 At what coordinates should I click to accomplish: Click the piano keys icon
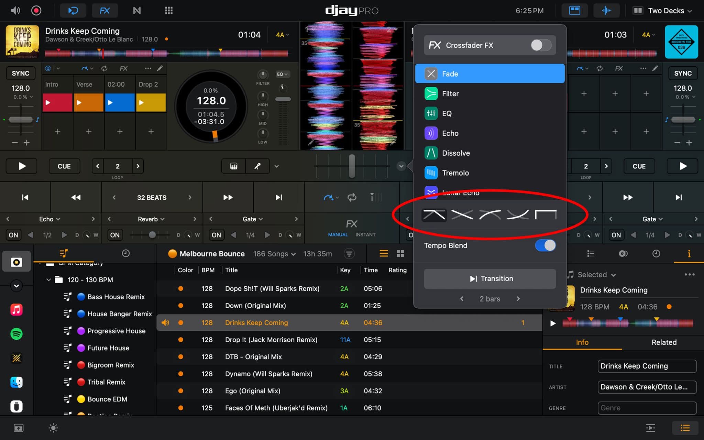coord(234,166)
